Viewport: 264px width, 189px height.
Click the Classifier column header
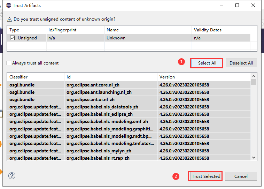36,77
